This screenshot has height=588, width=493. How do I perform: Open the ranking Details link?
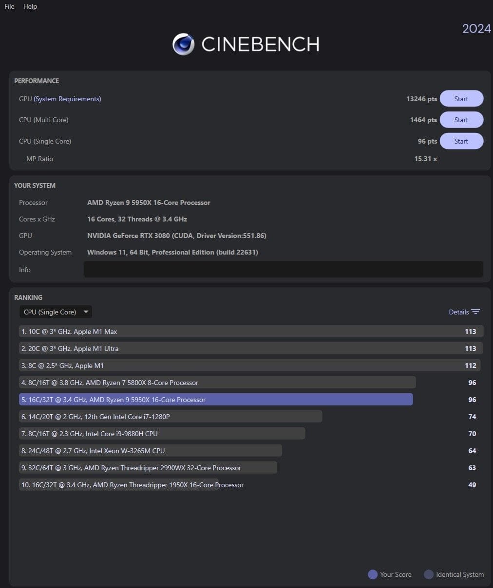click(x=458, y=312)
